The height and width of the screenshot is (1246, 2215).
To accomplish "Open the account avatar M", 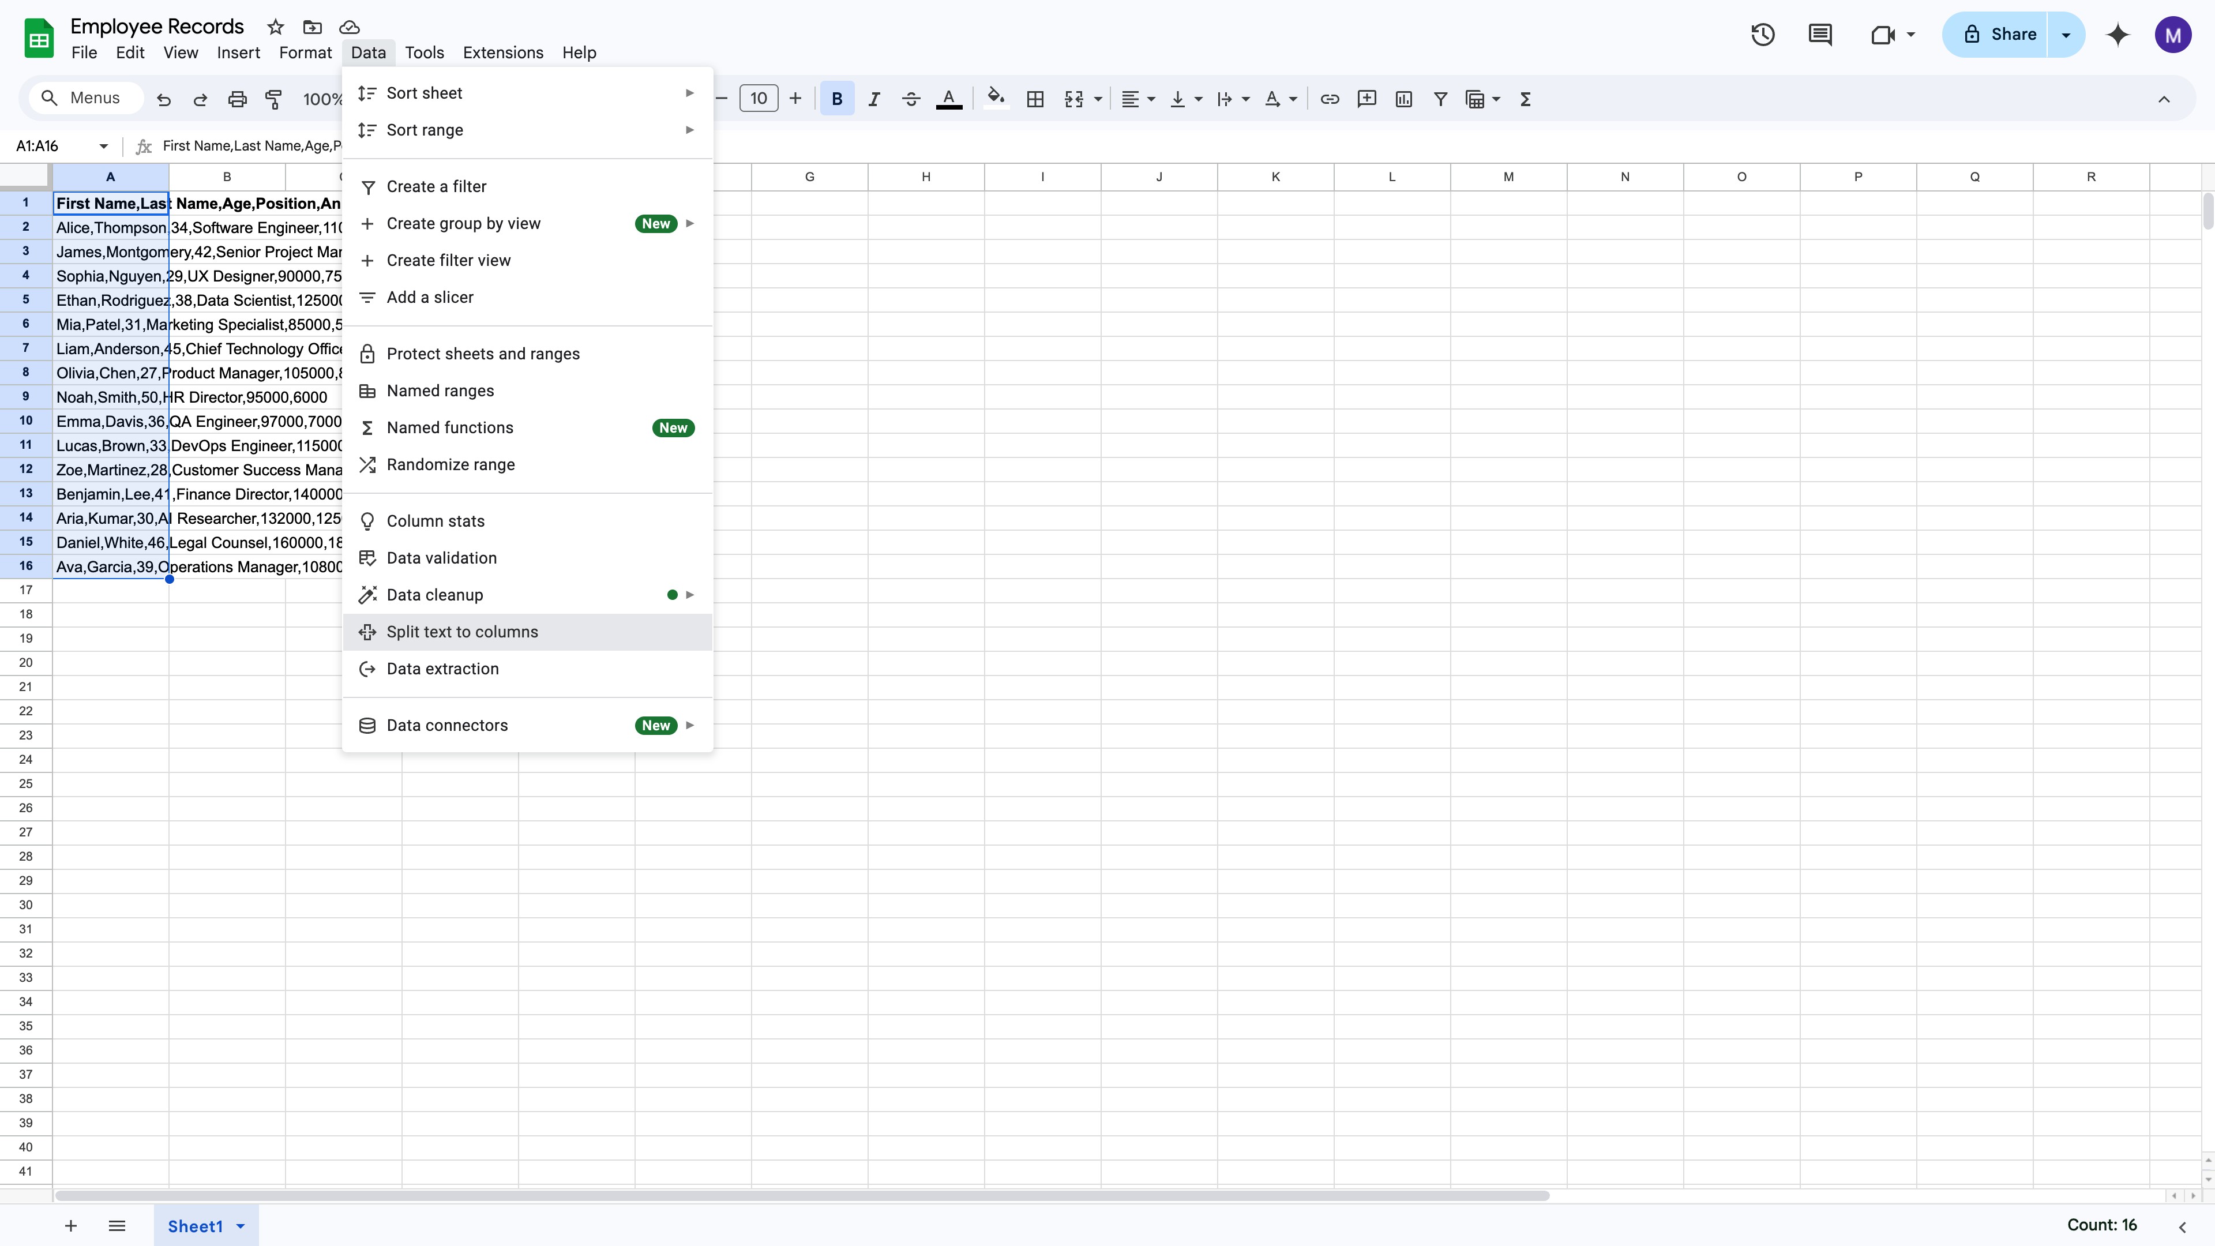I will click(x=2173, y=35).
